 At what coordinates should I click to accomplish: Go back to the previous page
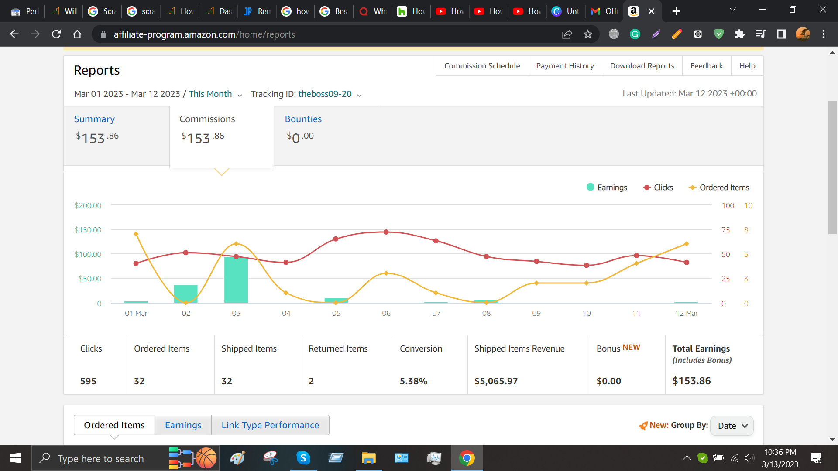(14, 34)
